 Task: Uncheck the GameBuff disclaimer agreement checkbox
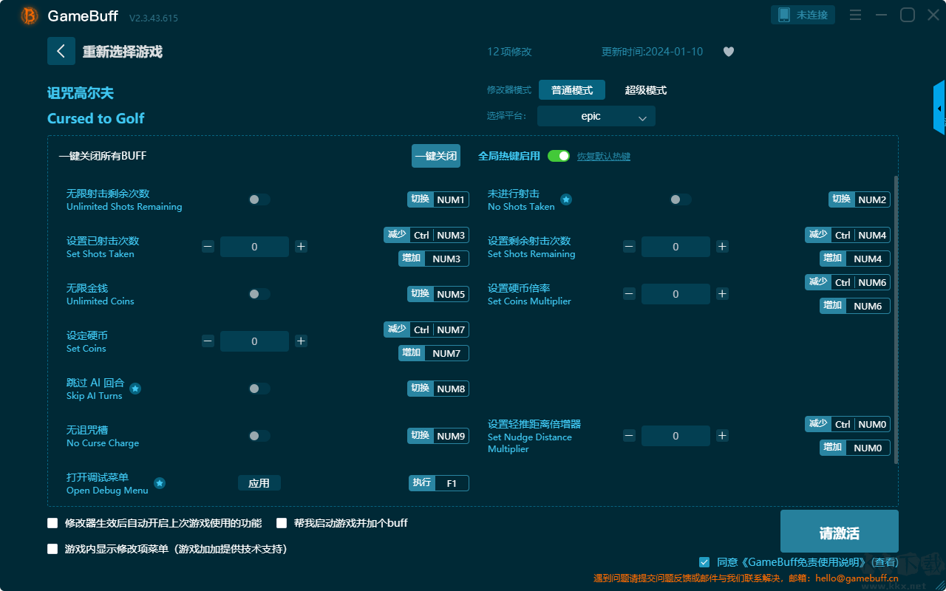(704, 562)
